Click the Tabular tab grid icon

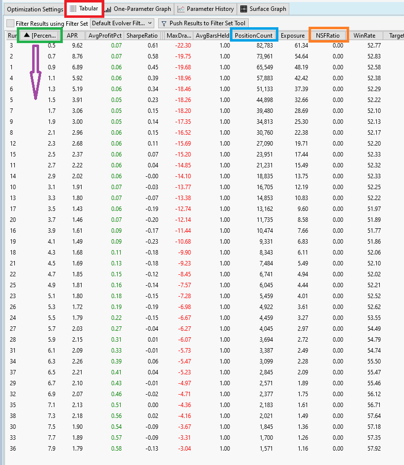pos(73,9)
